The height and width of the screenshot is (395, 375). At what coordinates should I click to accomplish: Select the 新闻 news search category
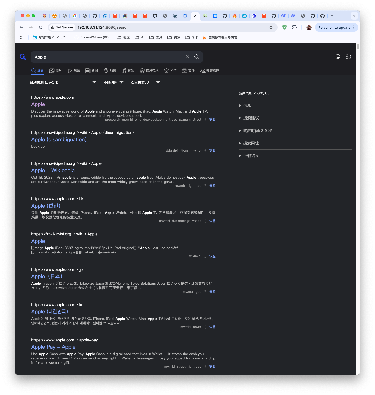92,70
